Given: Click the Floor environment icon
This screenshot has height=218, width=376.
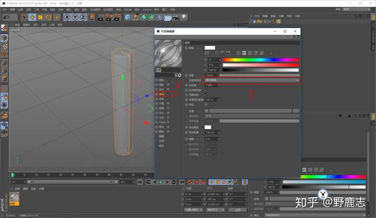Looking at the screenshot, I should tap(168, 18).
